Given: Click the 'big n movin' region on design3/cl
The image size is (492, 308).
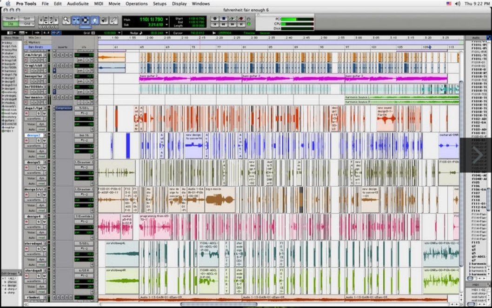Looking at the screenshot, I should point(220,199).
